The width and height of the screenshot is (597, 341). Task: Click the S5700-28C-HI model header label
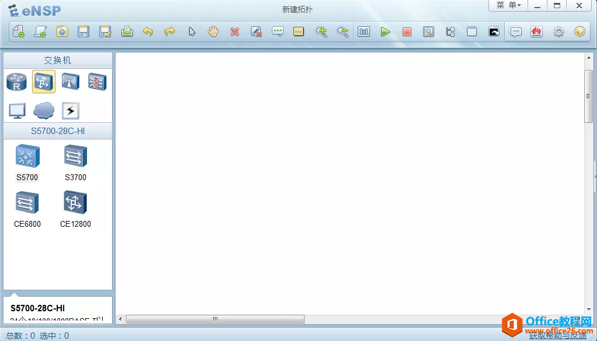(x=58, y=131)
